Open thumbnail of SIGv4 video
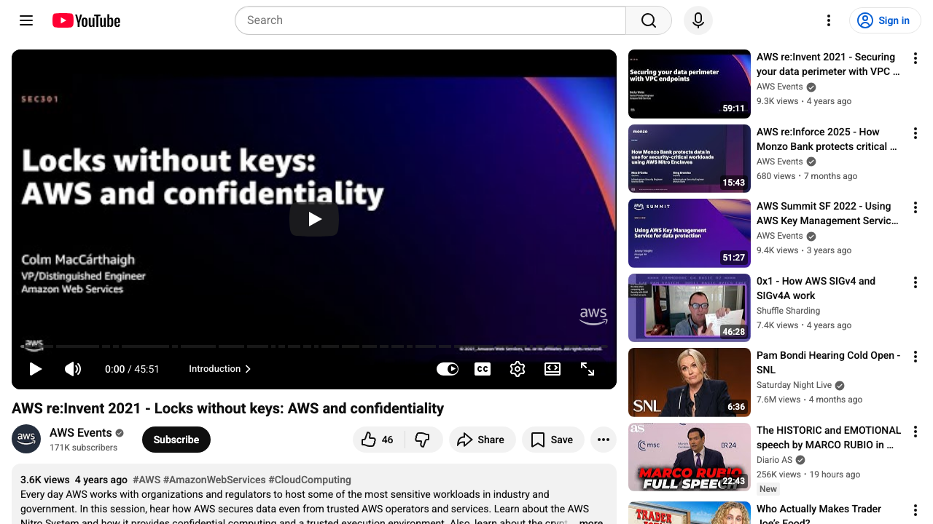Image resolution: width=933 pixels, height=524 pixels. point(690,308)
